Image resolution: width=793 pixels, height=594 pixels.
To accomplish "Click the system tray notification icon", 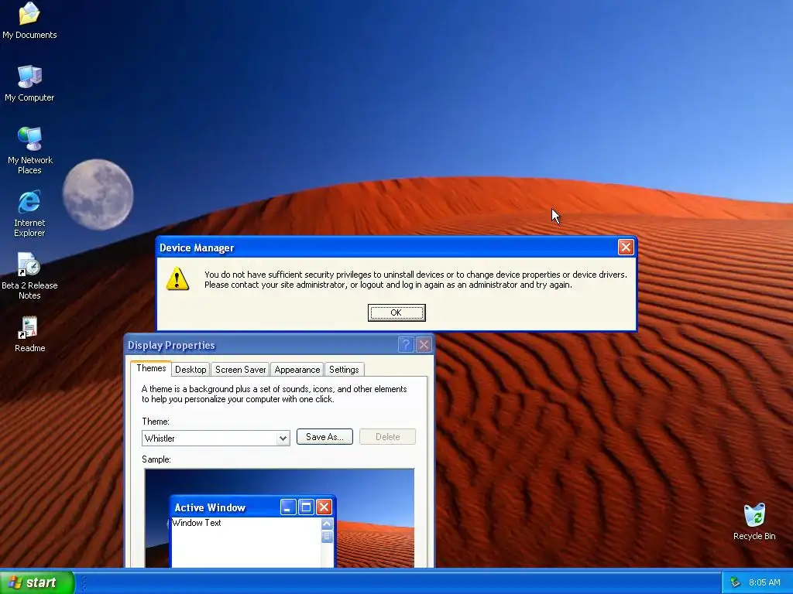I will pos(735,582).
